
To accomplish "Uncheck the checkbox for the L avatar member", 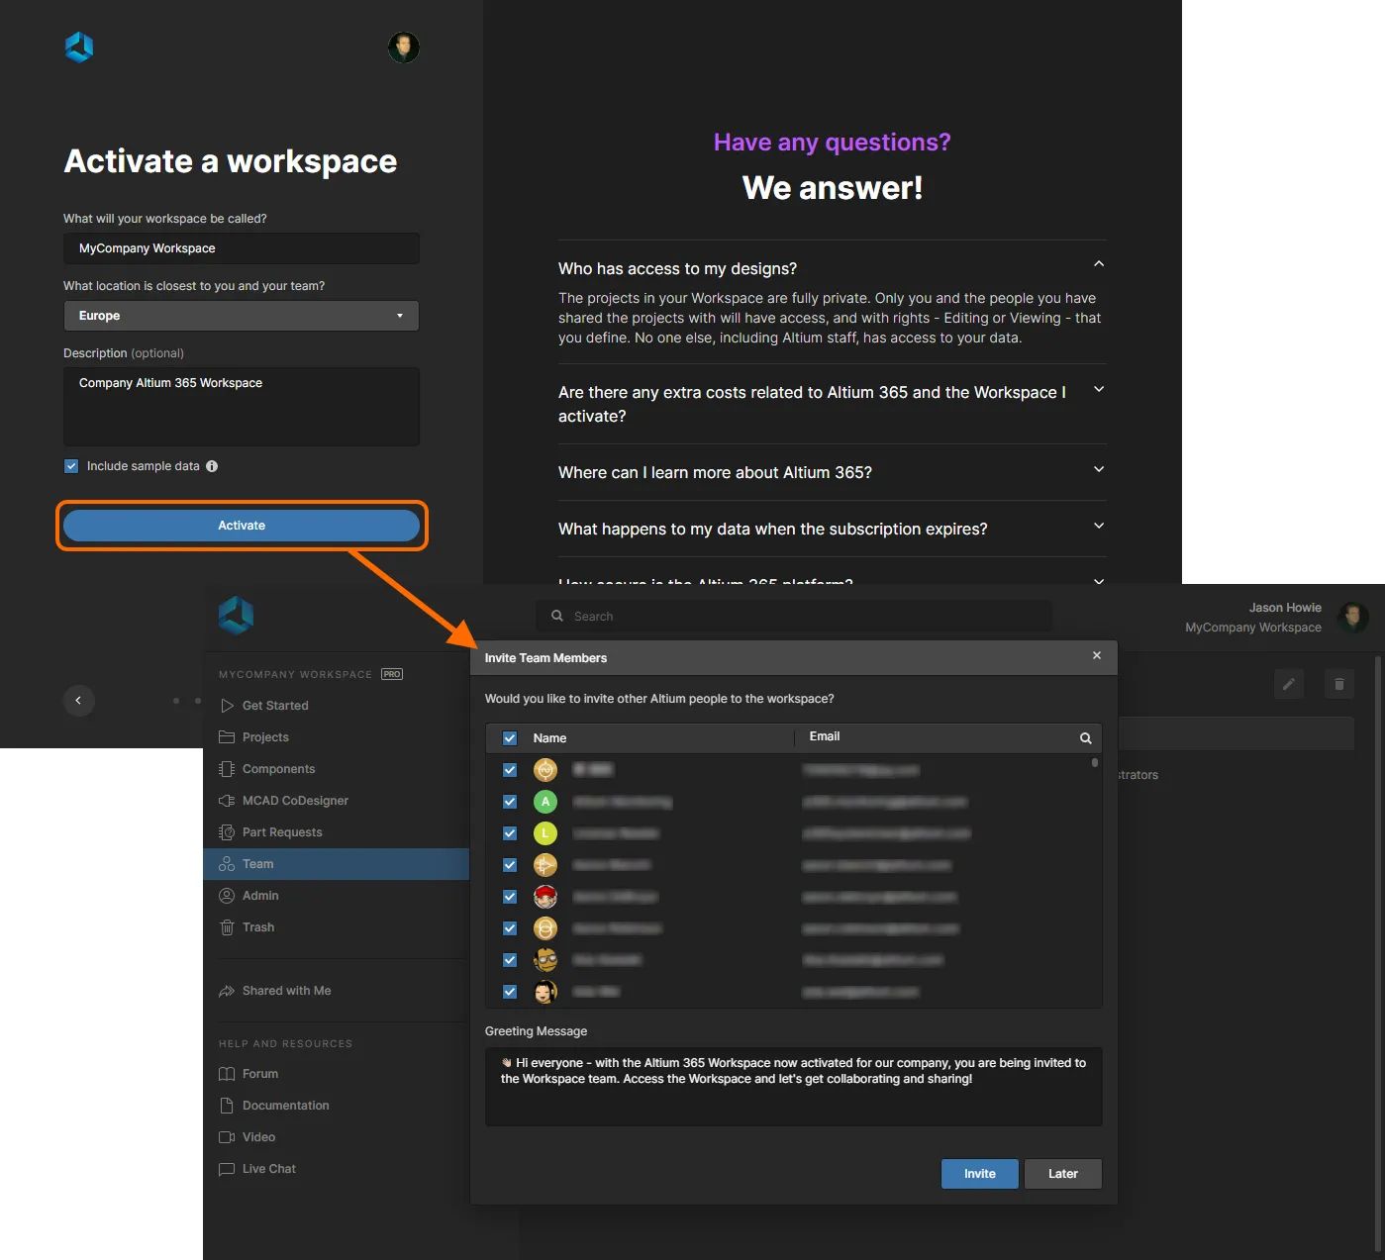I will click(510, 833).
